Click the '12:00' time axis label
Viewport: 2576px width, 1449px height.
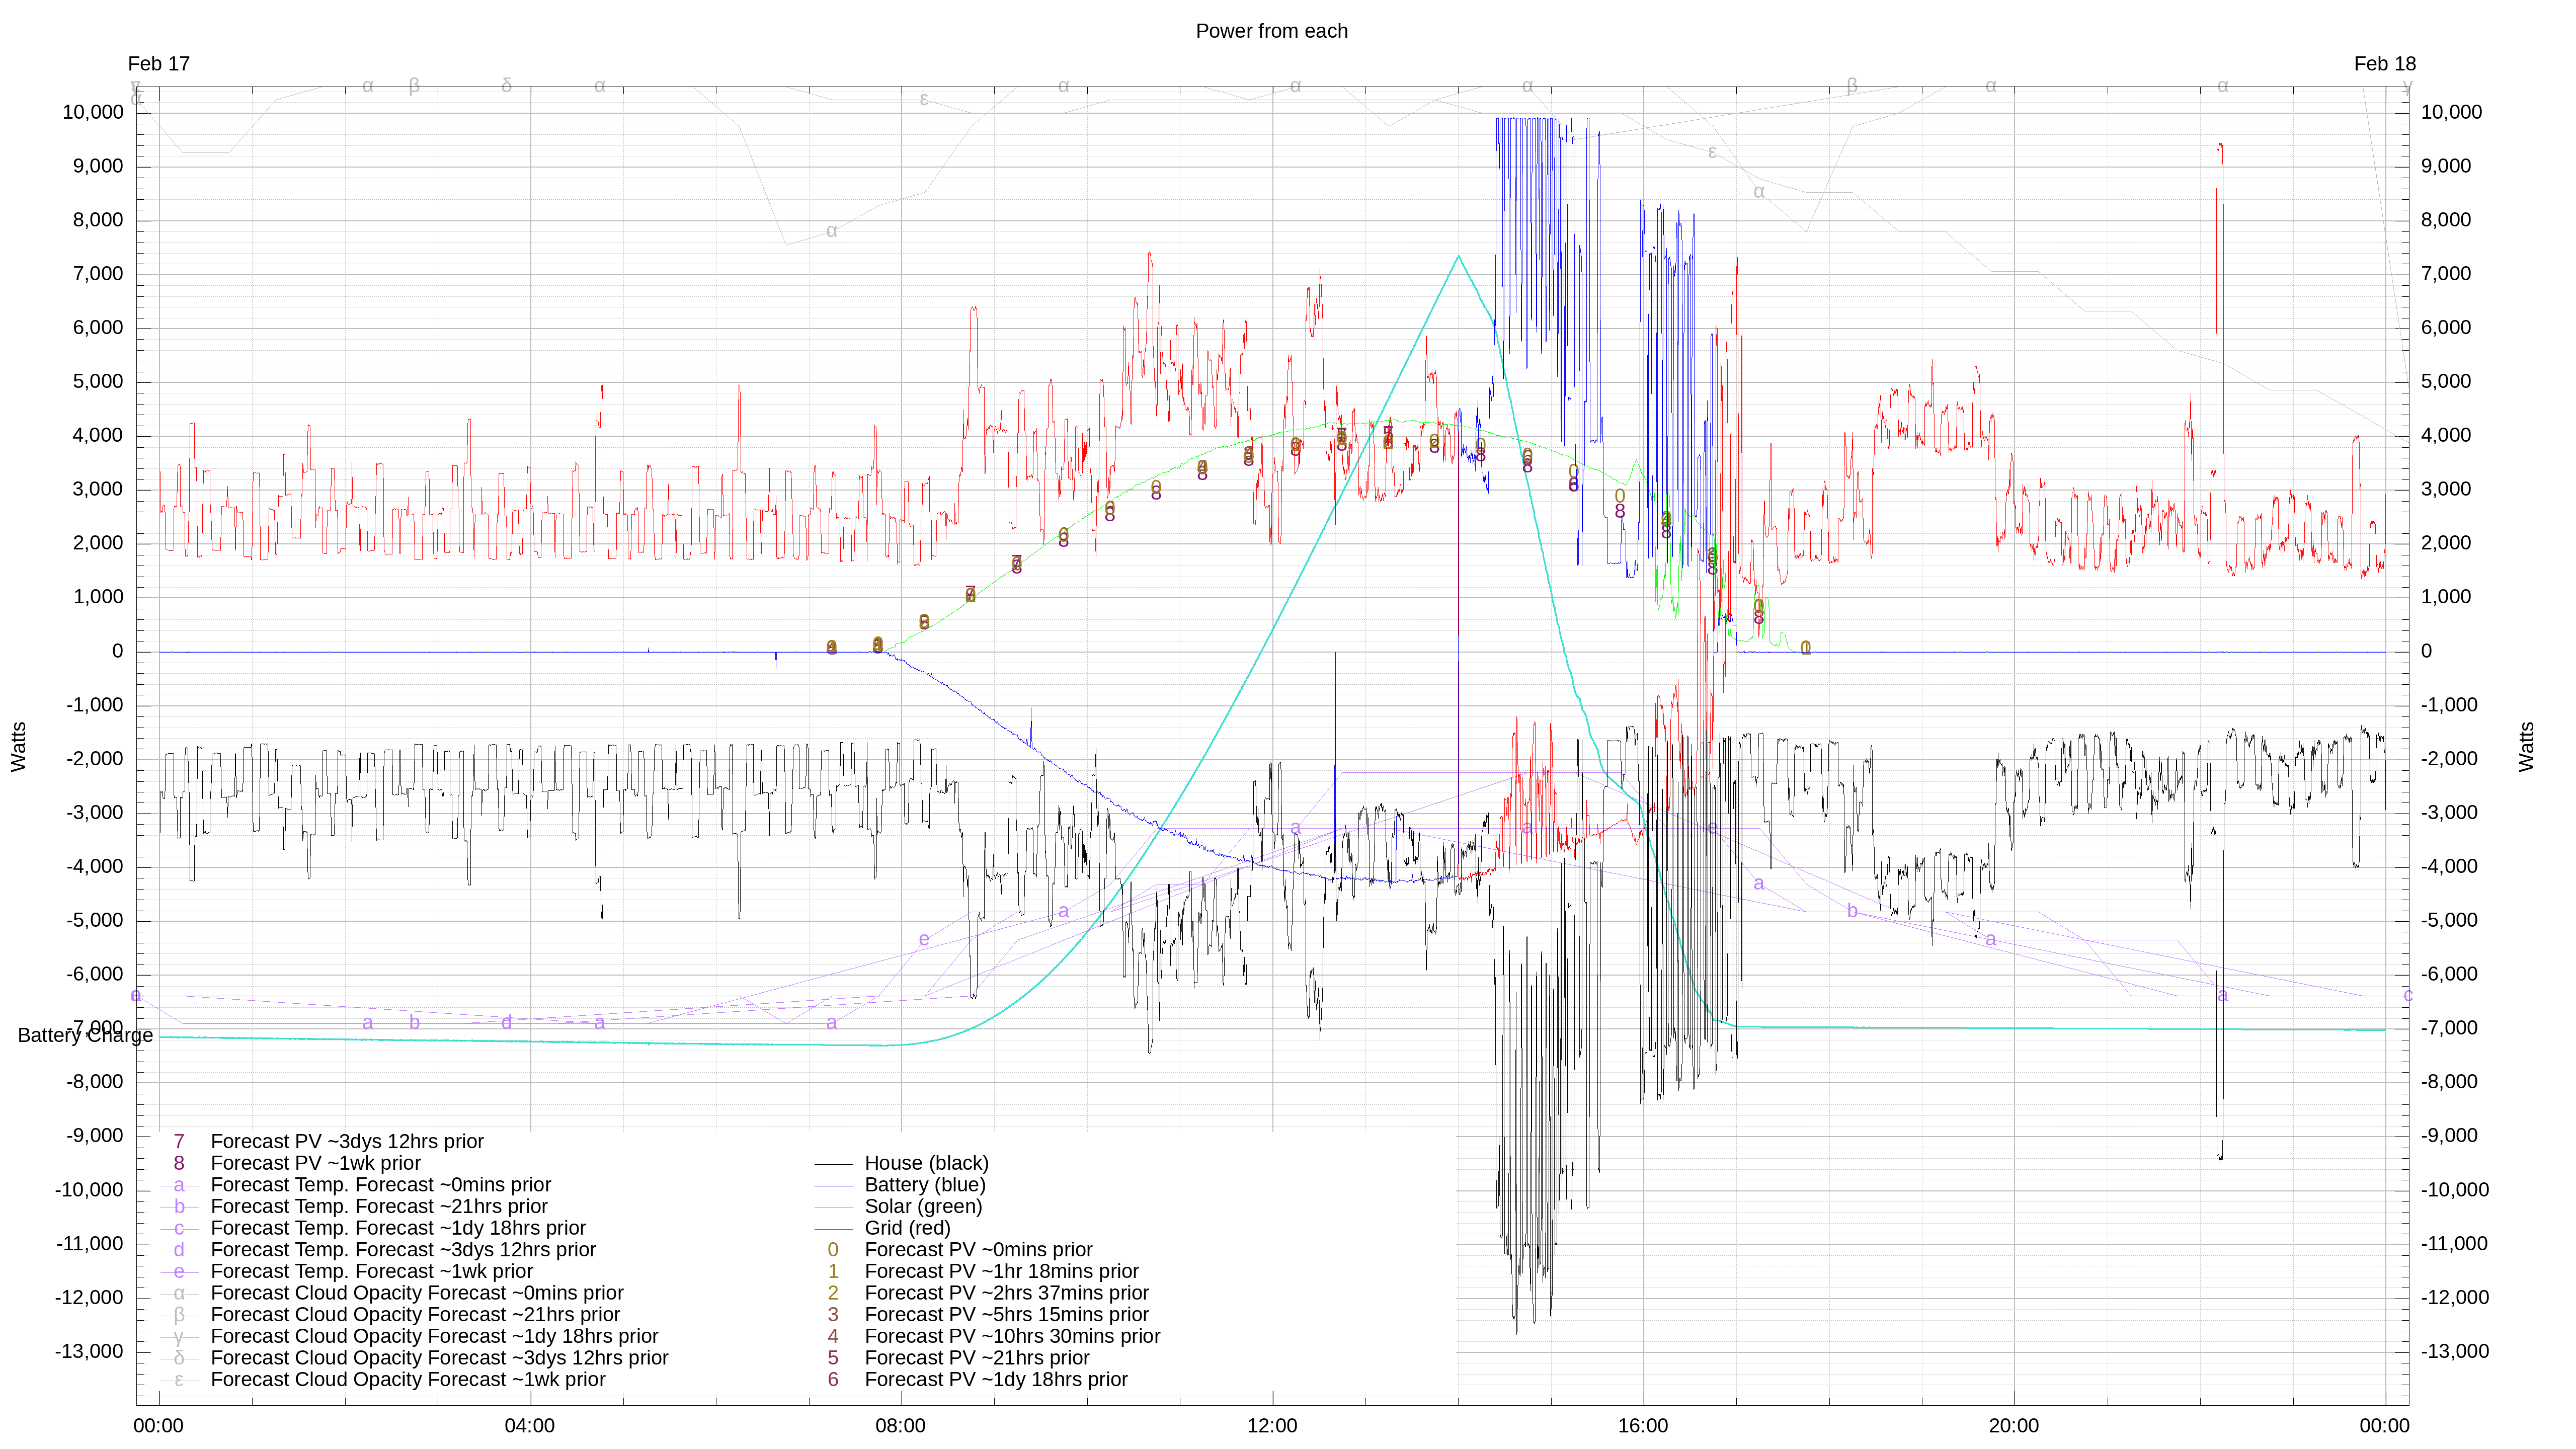(1271, 1426)
